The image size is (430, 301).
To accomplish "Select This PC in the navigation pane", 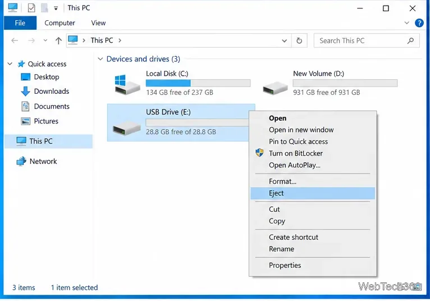I will [48, 141].
